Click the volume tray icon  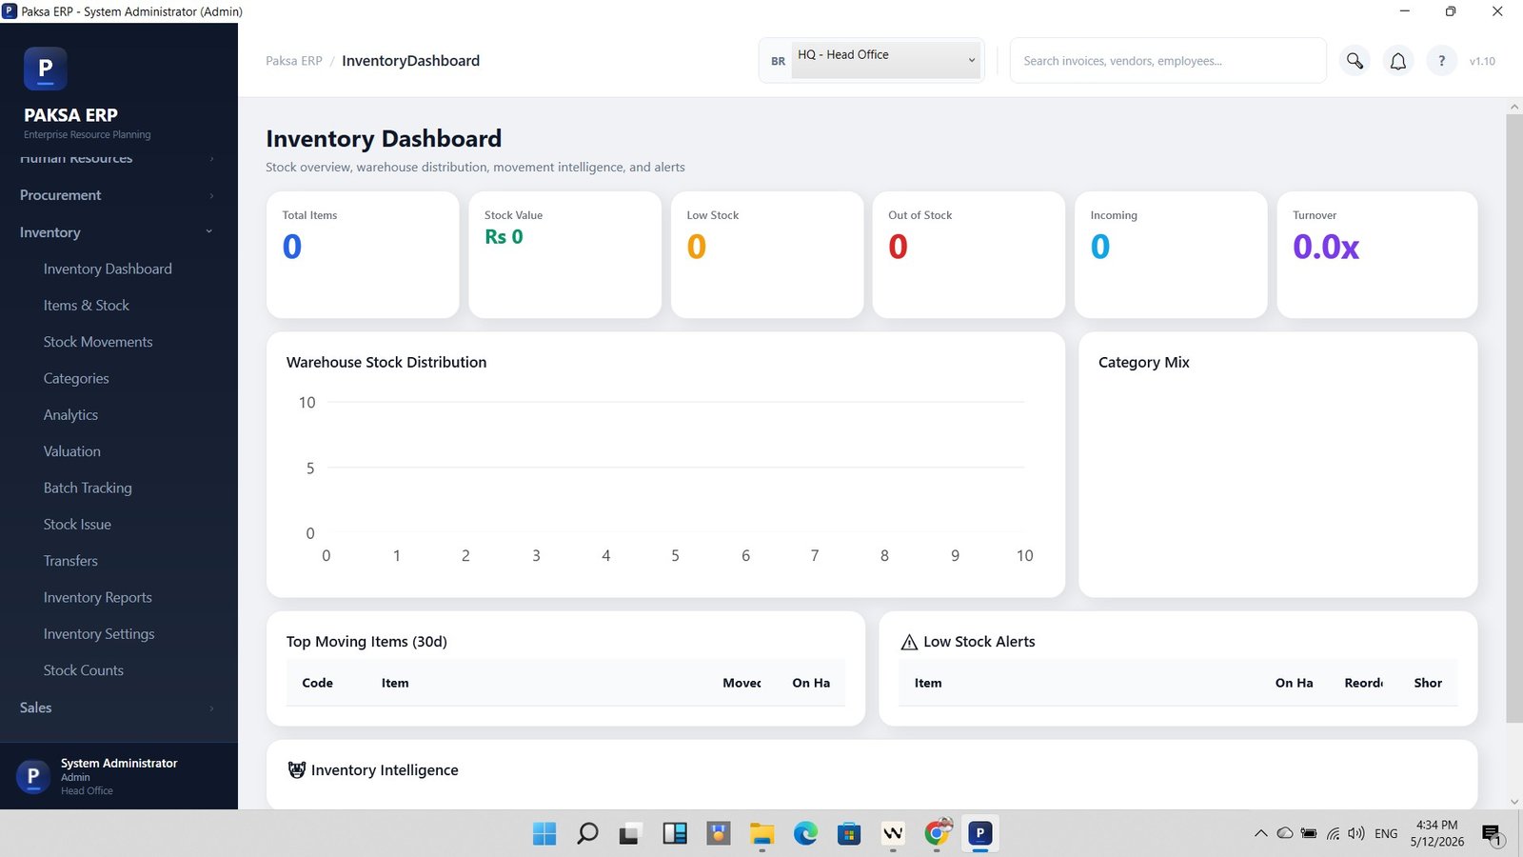coord(1356,833)
